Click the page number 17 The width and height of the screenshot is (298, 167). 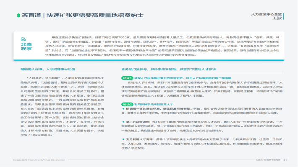pos(285,160)
